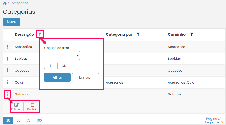Select the E logical operator toggle

click(x=51, y=66)
